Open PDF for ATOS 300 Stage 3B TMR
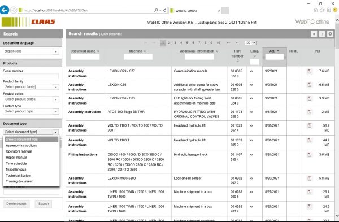 point(310,112)
